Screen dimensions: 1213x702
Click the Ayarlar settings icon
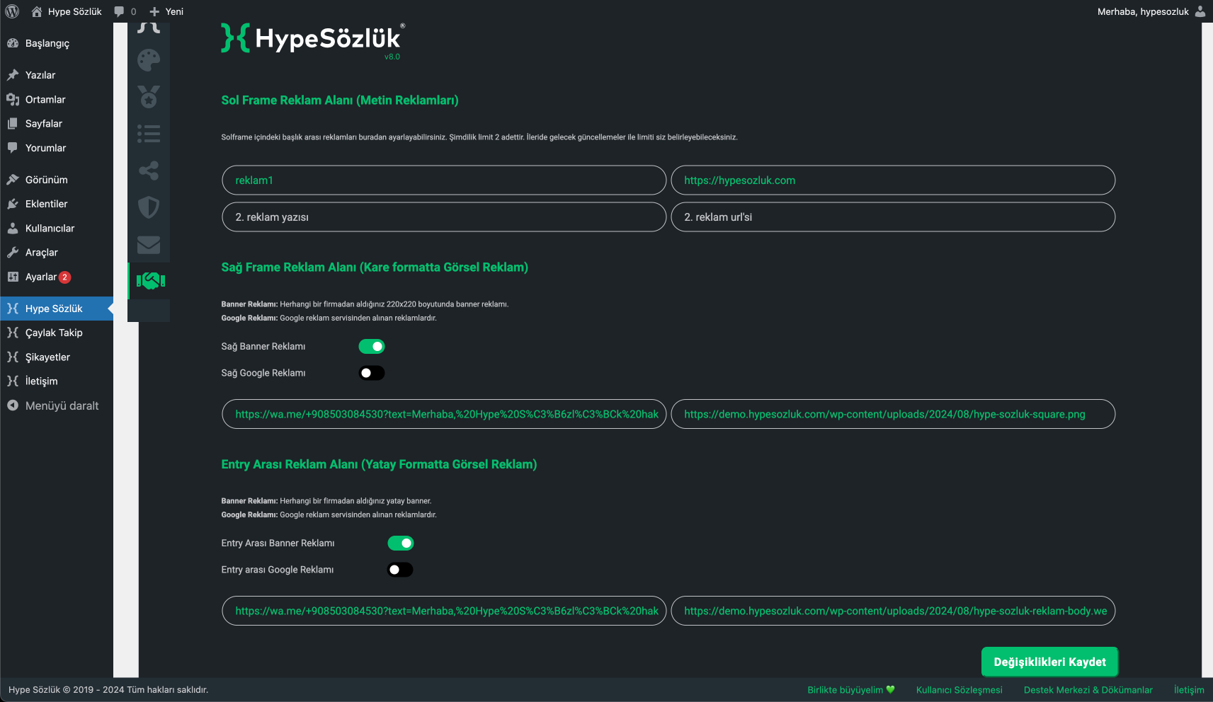tap(13, 277)
